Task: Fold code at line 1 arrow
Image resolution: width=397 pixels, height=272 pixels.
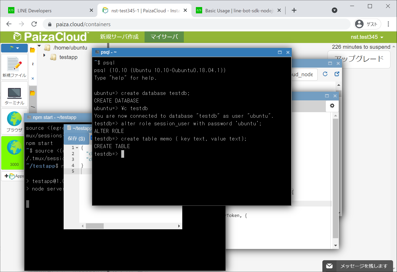Action: [x=77, y=148]
